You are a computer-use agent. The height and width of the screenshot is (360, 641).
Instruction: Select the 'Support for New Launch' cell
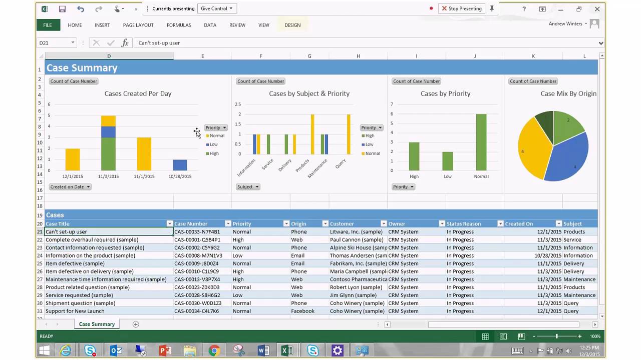click(109, 311)
